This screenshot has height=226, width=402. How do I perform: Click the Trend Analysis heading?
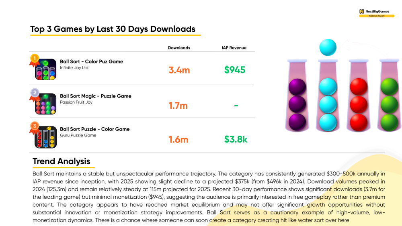(x=61, y=161)
